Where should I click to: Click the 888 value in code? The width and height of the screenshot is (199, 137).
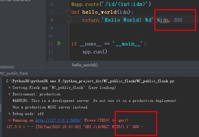click(178, 20)
